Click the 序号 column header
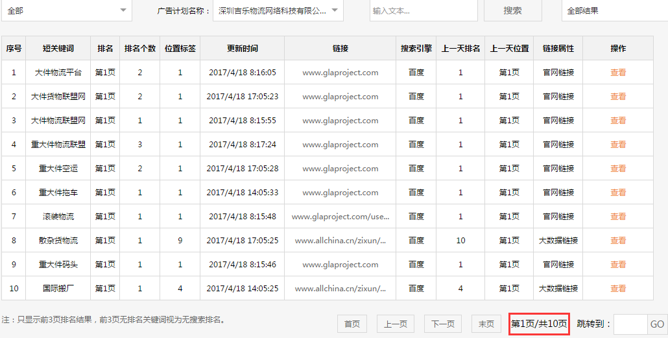 pyautogui.click(x=14, y=48)
